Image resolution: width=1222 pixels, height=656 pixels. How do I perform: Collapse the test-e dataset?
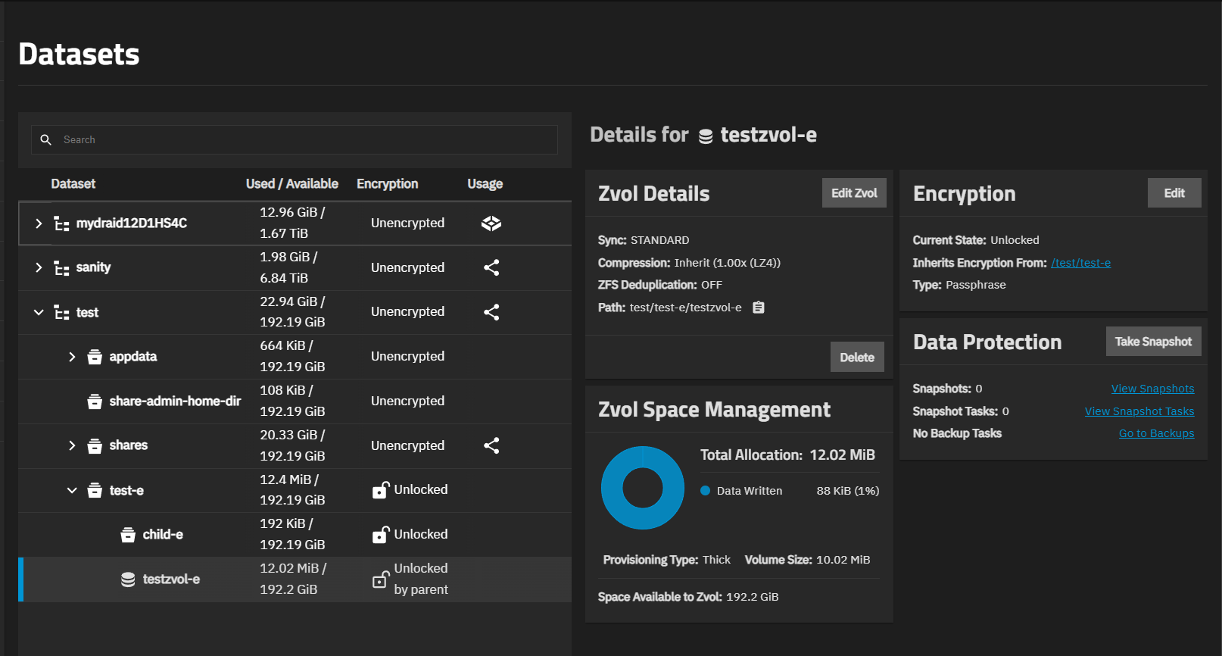(72, 491)
